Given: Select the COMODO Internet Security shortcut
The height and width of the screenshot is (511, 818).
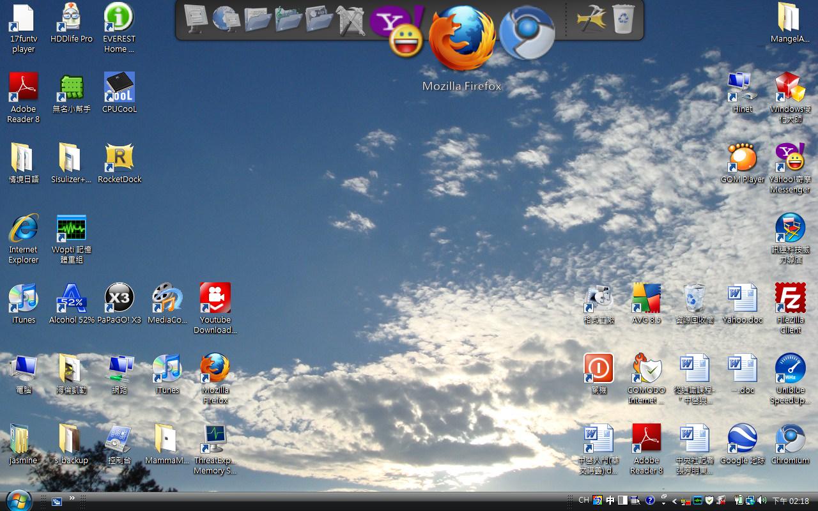Looking at the screenshot, I should coord(647,379).
